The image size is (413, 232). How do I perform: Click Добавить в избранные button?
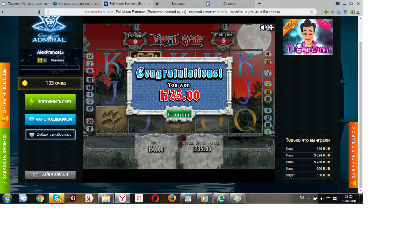coord(50,134)
